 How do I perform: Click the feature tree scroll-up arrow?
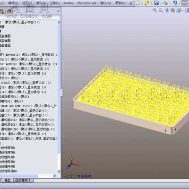pos(59,22)
